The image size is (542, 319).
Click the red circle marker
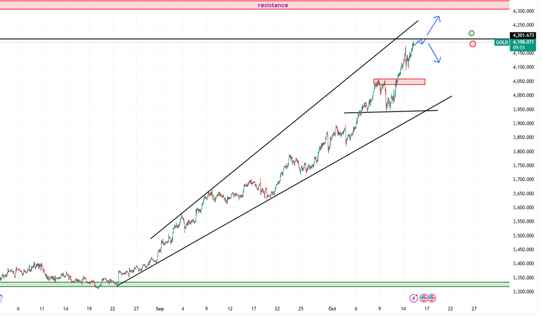click(x=473, y=44)
